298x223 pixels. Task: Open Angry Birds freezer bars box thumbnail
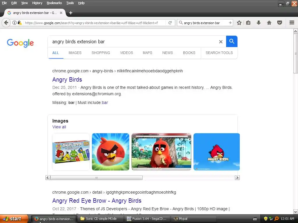(71, 152)
